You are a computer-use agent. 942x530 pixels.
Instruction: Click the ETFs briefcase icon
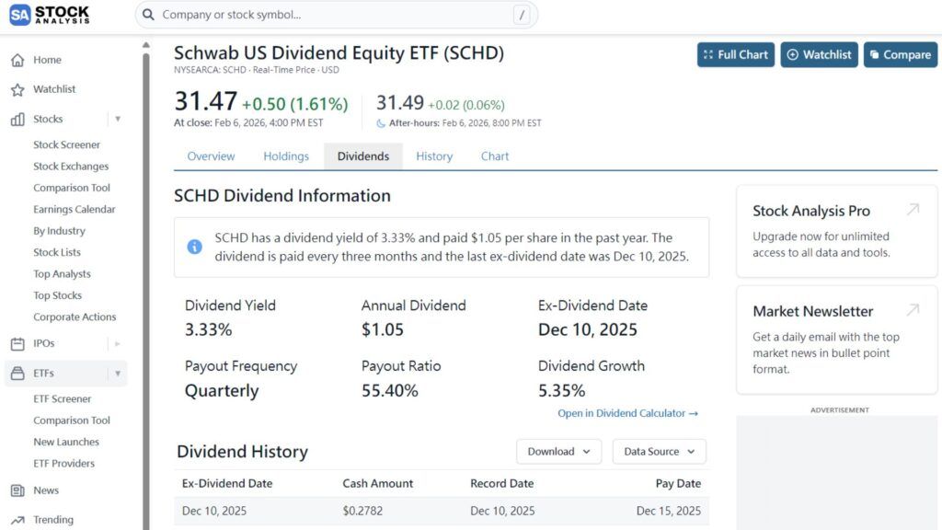pos(17,373)
